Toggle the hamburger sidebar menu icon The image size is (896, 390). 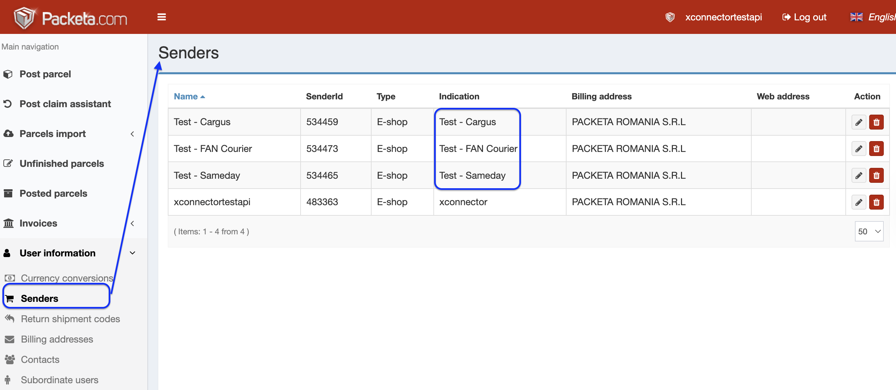point(161,17)
